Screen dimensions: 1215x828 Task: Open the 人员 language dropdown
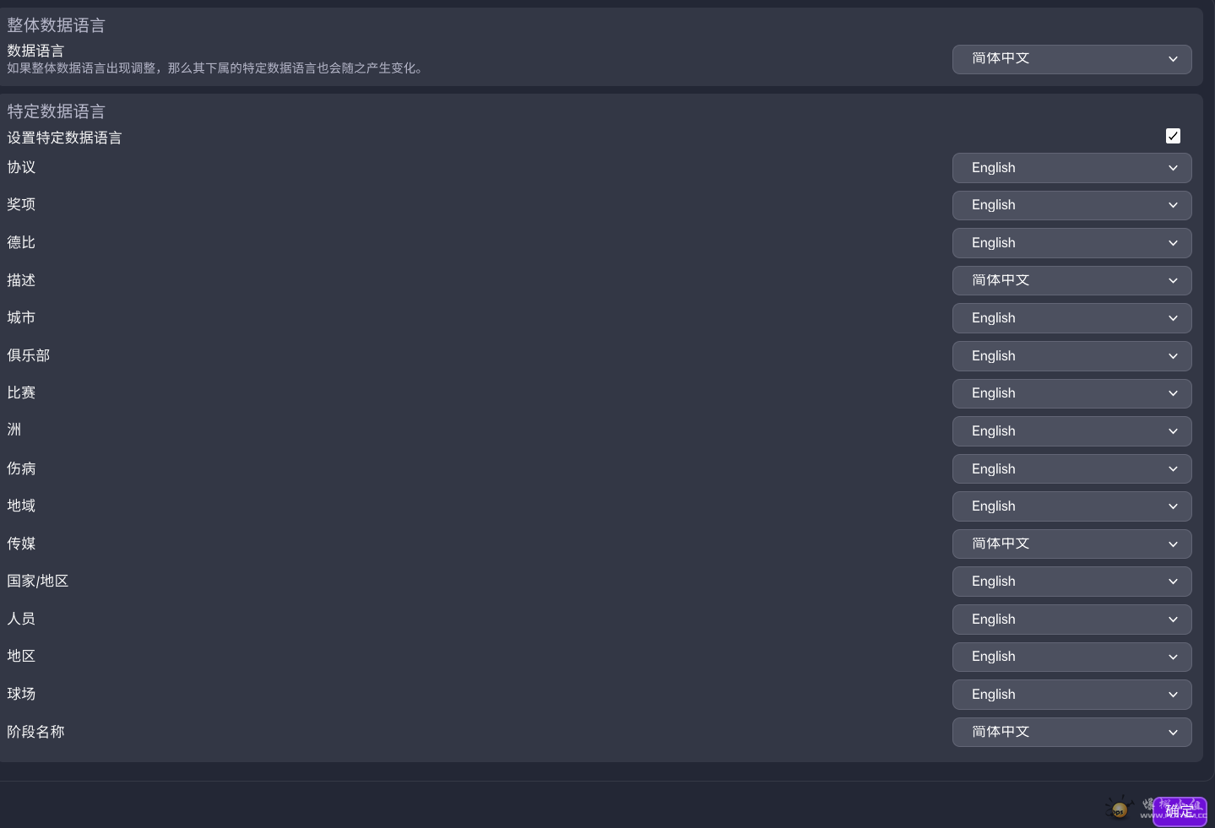[x=1071, y=620]
